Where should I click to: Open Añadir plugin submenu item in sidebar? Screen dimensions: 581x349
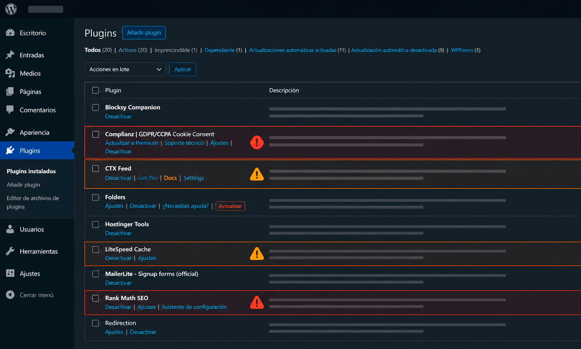tap(23, 185)
